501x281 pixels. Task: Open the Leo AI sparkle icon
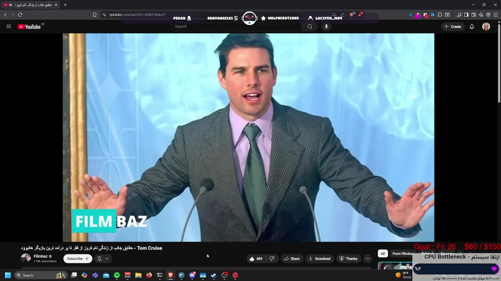[x=481, y=15]
